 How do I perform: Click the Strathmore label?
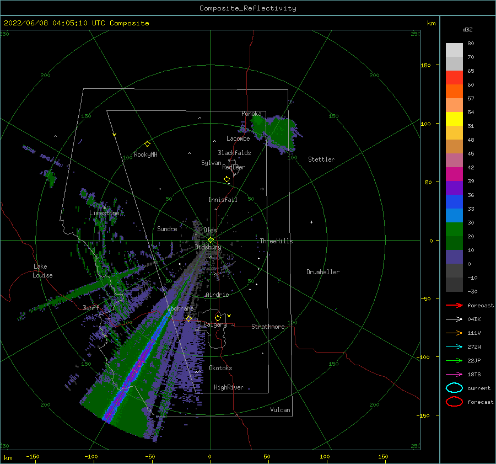click(x=268, y=327)
